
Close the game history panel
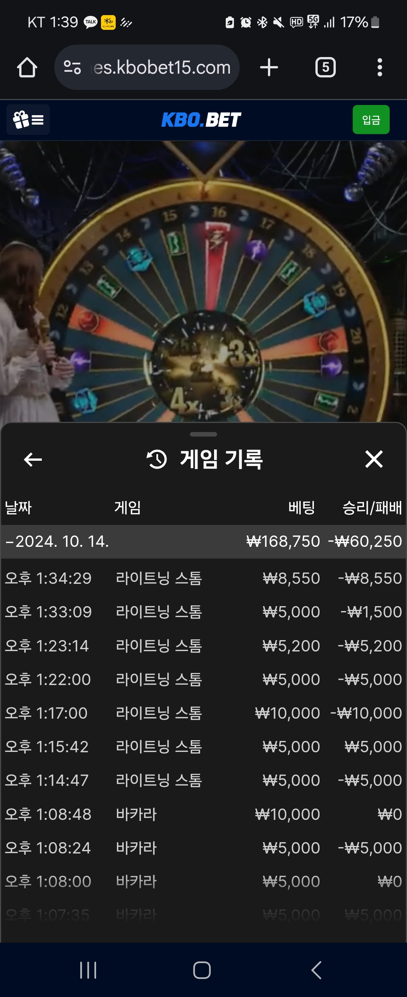[x=374, y=459]
